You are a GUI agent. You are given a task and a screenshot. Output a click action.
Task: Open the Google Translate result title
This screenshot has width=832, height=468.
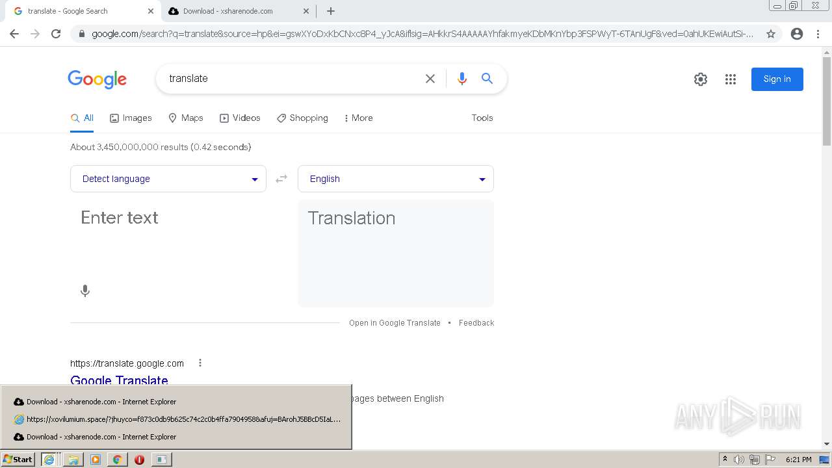(x=119, y=380)
